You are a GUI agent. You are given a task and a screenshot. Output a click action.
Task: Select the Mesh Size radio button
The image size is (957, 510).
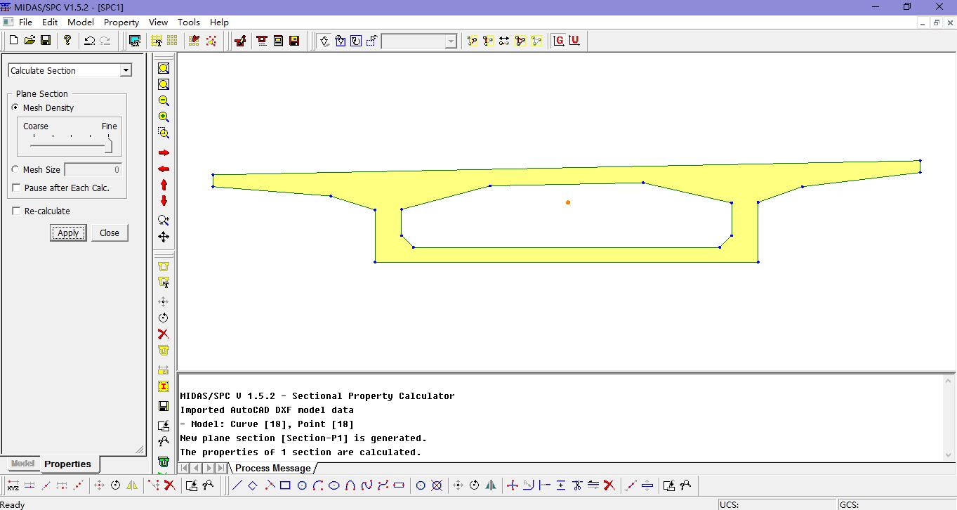pos(15,169)
